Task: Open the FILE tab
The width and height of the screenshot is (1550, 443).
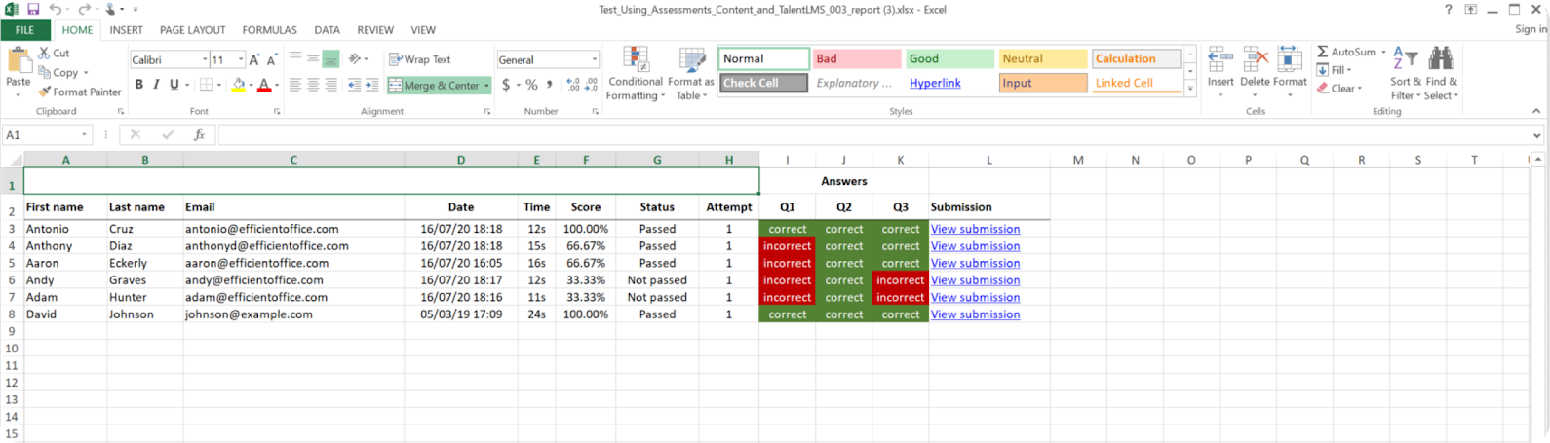Action: pos(24,30)
